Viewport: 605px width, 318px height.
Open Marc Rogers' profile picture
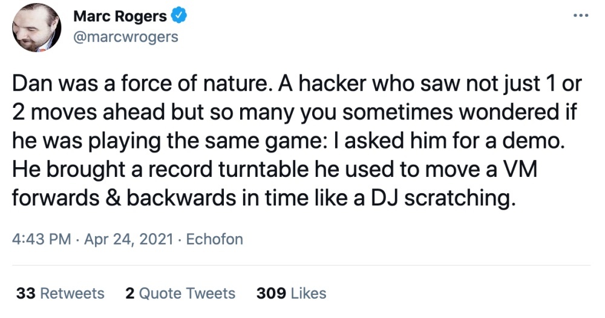click(36, 28)
